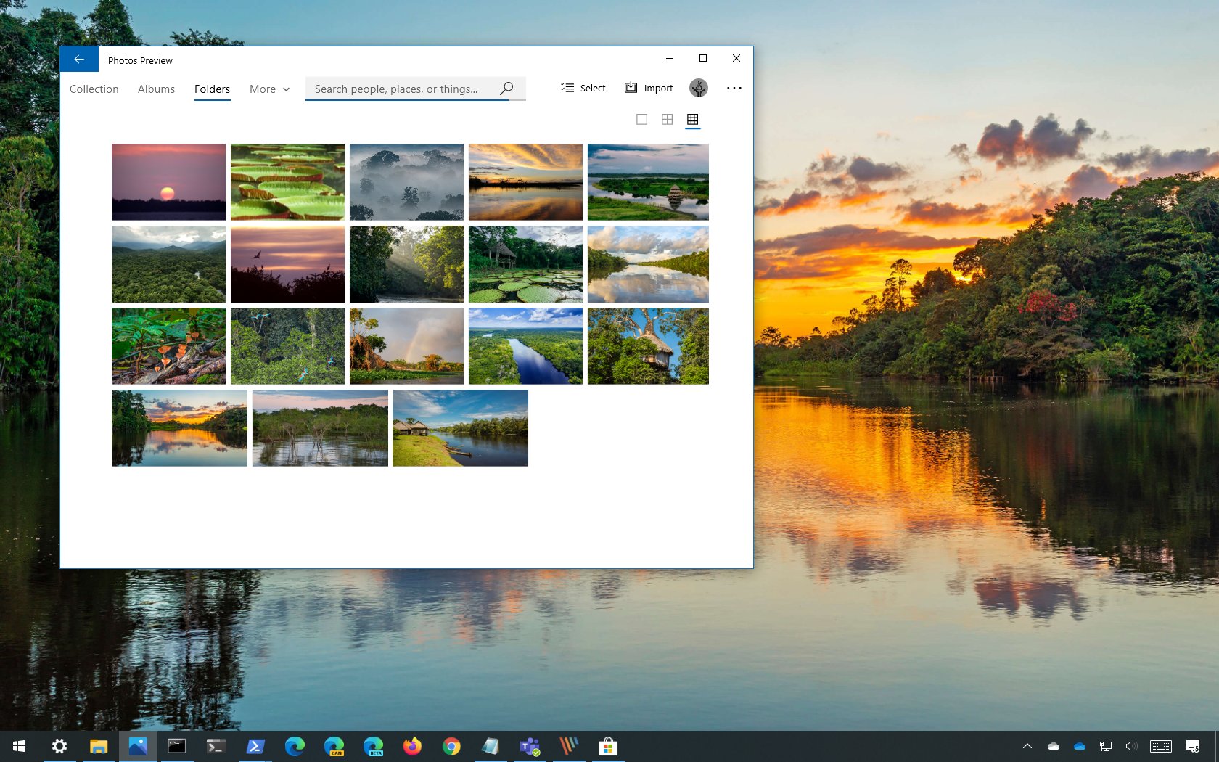Viewport: 1219px width, 762px height.
Task: Switch to small grid view icon
Action: [692, 119]
